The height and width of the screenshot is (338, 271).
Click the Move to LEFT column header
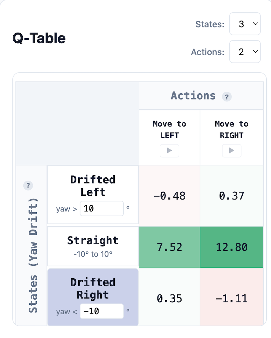pos(169,129)
